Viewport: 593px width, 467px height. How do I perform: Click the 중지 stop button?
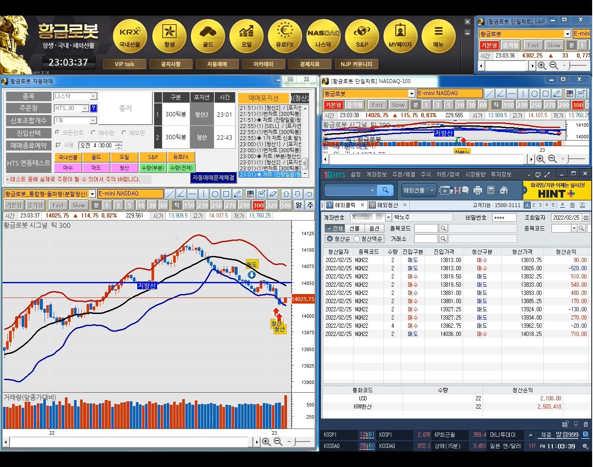tap(126, 108)
